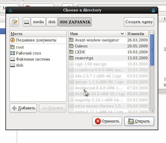Screen dimensions: 166x143
Task: Click the file icon of empathy-2.24.1 package
Action: click(71, 100)
